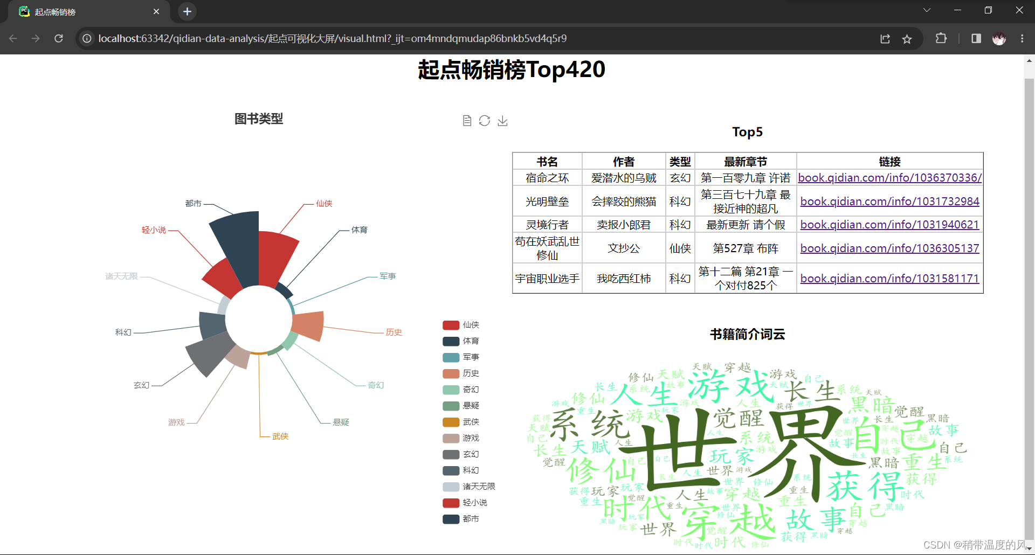This screenshot has width=1035, height=555.
Task: Toggle 科幻 legend item
Action: (x=461, y=470)
